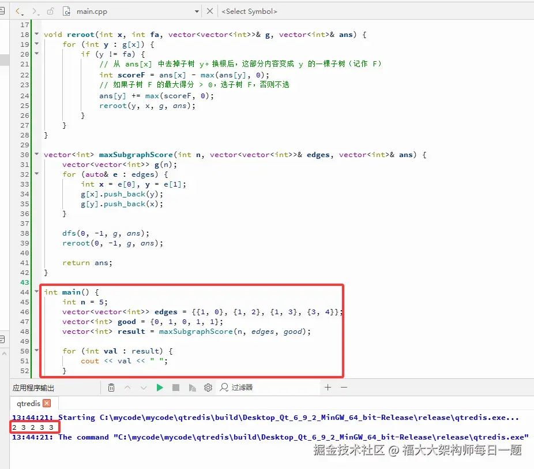The image size is (534, 469).
Task: Click the 'Starting C:\mycode' output line
Action: (266, 418)
